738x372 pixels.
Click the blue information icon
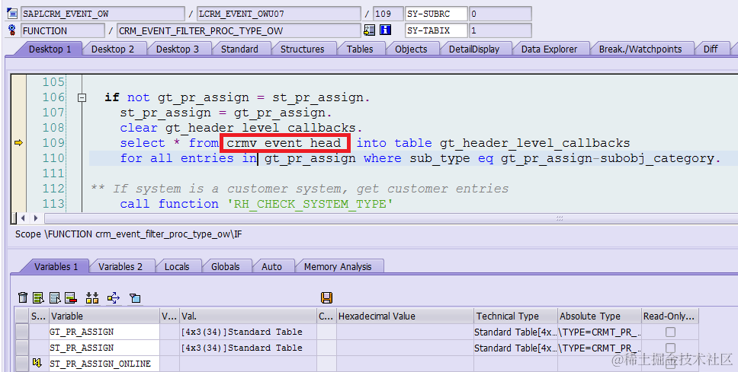point(386,30)
